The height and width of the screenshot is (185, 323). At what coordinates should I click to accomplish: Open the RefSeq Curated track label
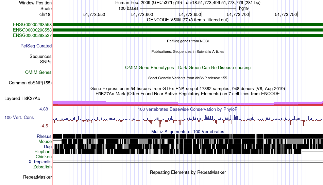(36, 46)
